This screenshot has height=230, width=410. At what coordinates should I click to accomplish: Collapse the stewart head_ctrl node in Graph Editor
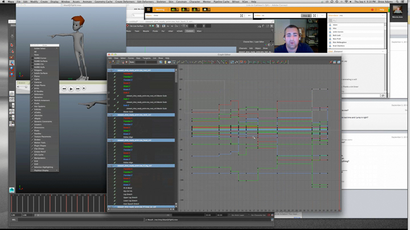(x=110, y=140)
